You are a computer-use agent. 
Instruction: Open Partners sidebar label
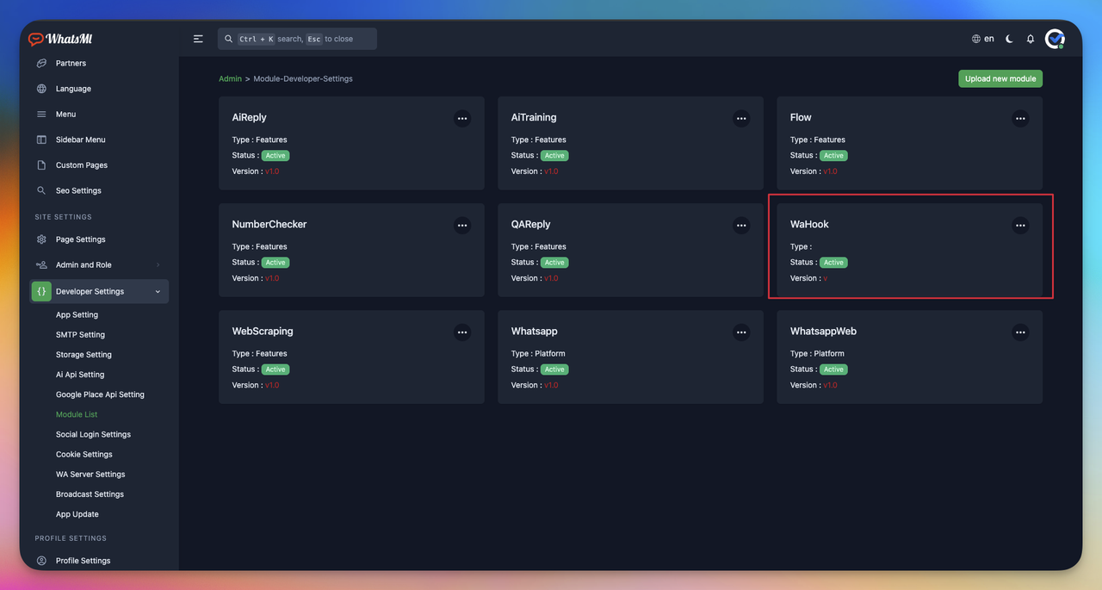[71, 63]
